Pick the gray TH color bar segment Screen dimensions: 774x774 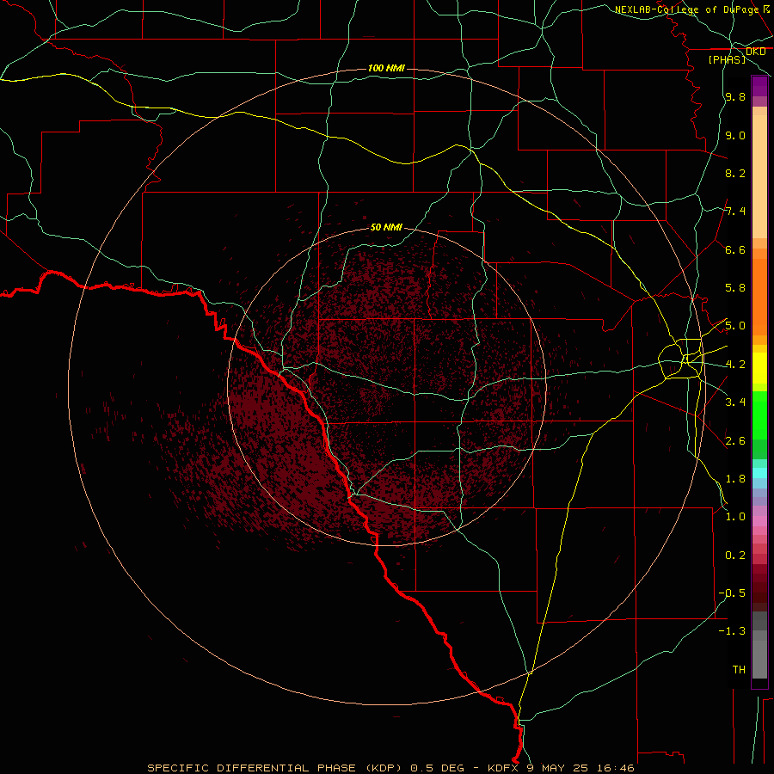[x=759, y=660]
